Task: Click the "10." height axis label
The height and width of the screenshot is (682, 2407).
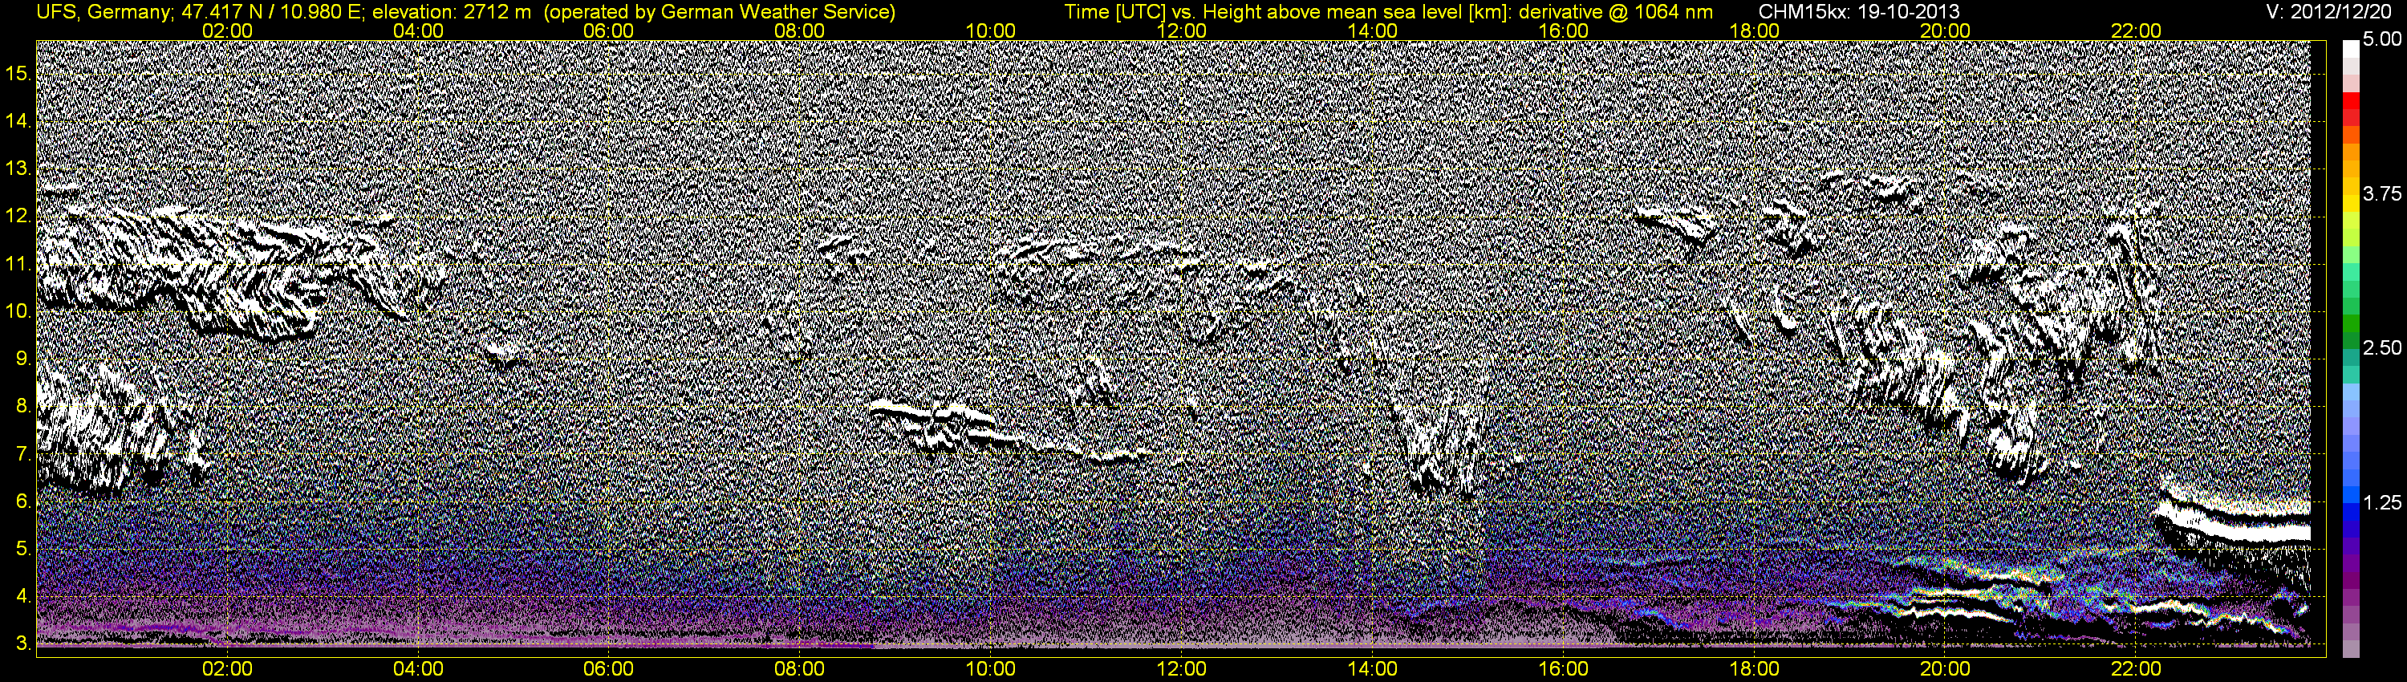Action: pos(18,311)
